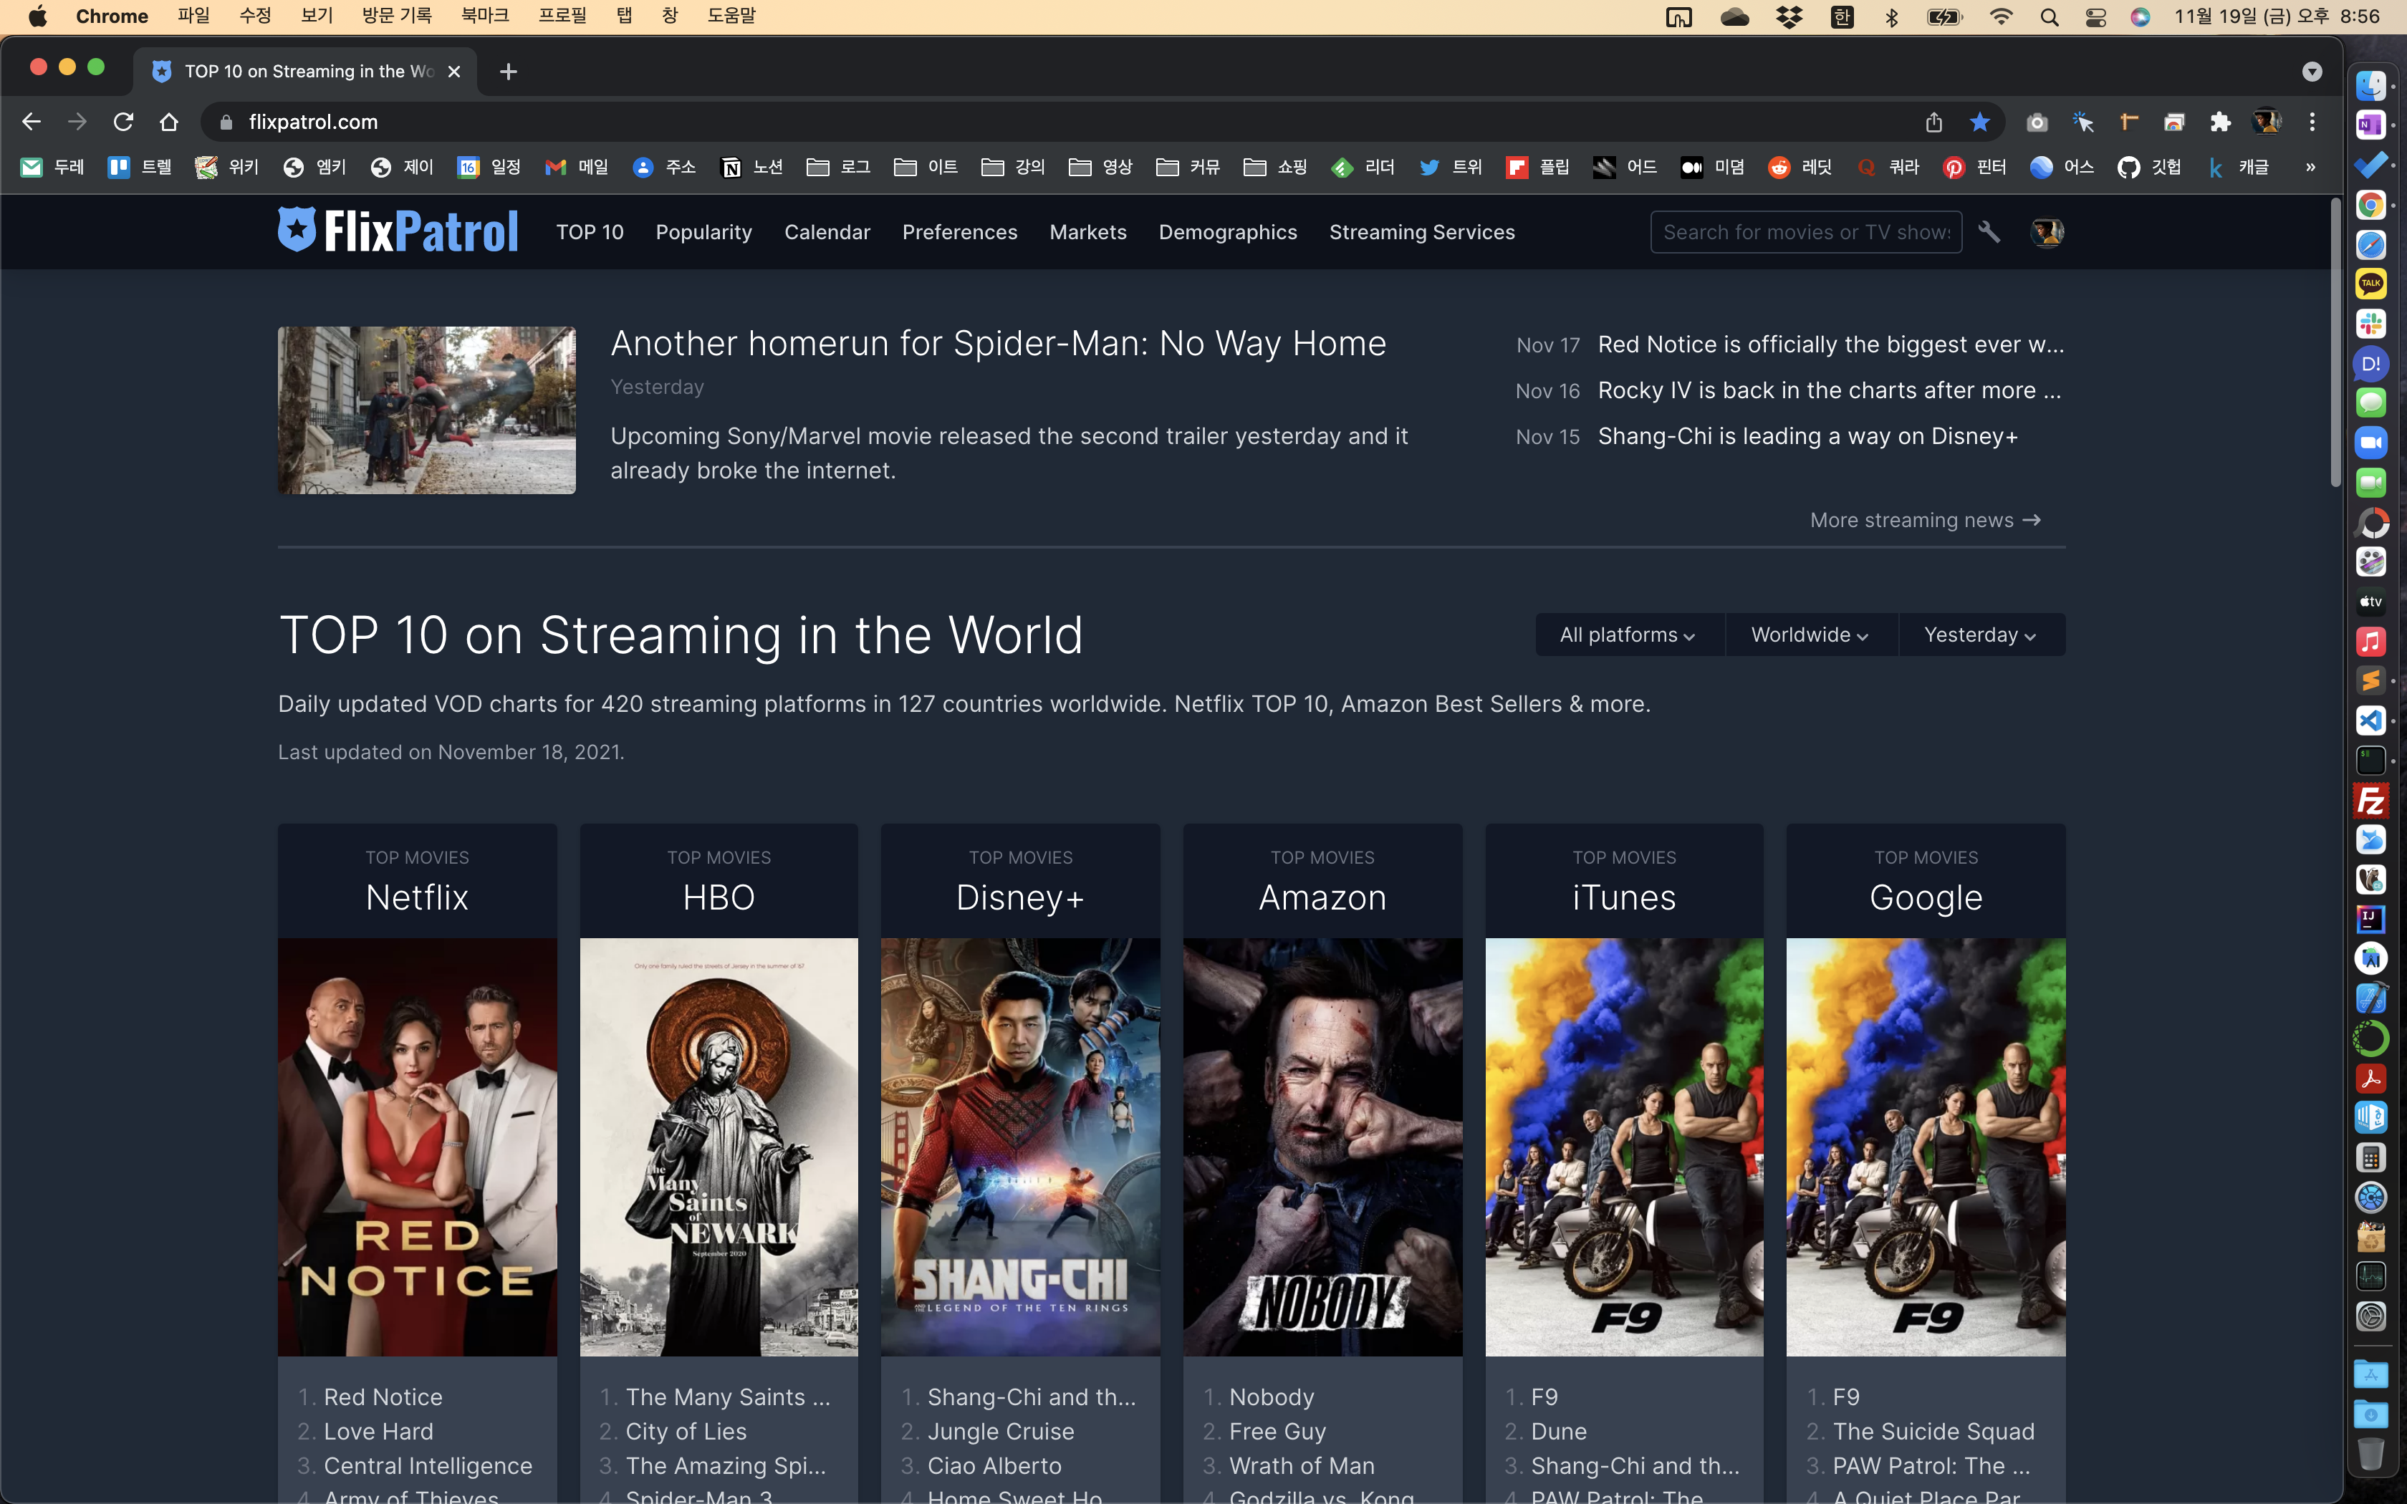2407x1504 pixels.
Task: Show more bookmarks with the overflow chevron
Action: tap(2310, 167)
